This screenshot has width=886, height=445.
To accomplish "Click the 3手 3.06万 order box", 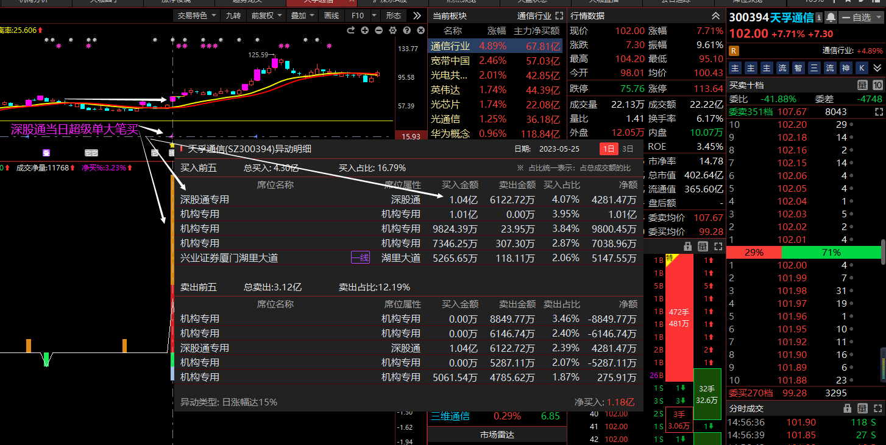I will (x=679, y=419).
